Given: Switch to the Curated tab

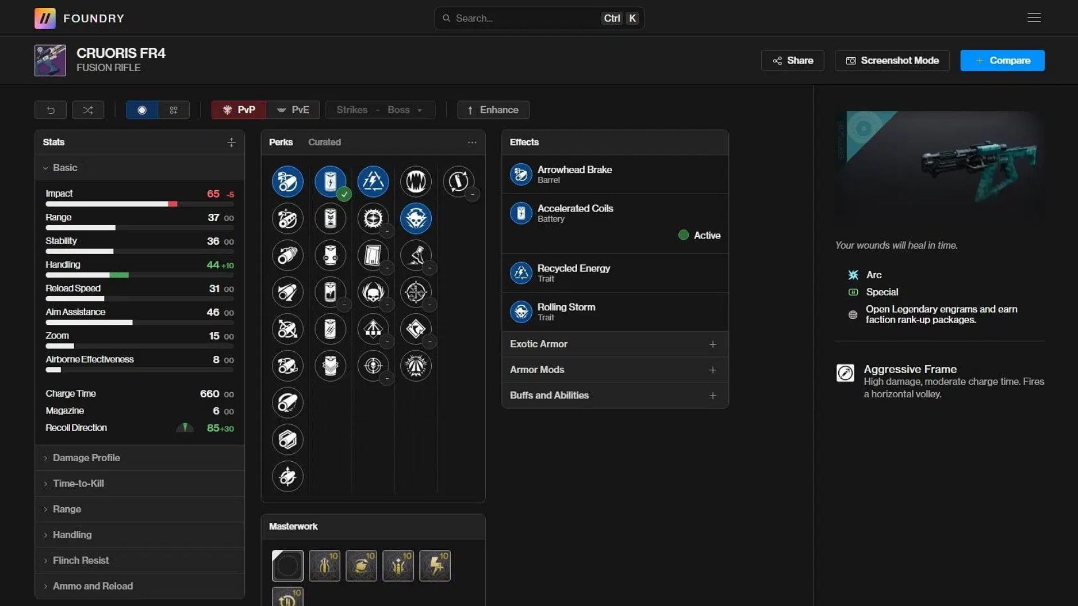Looking at the screenshot, I should [324, 143].
